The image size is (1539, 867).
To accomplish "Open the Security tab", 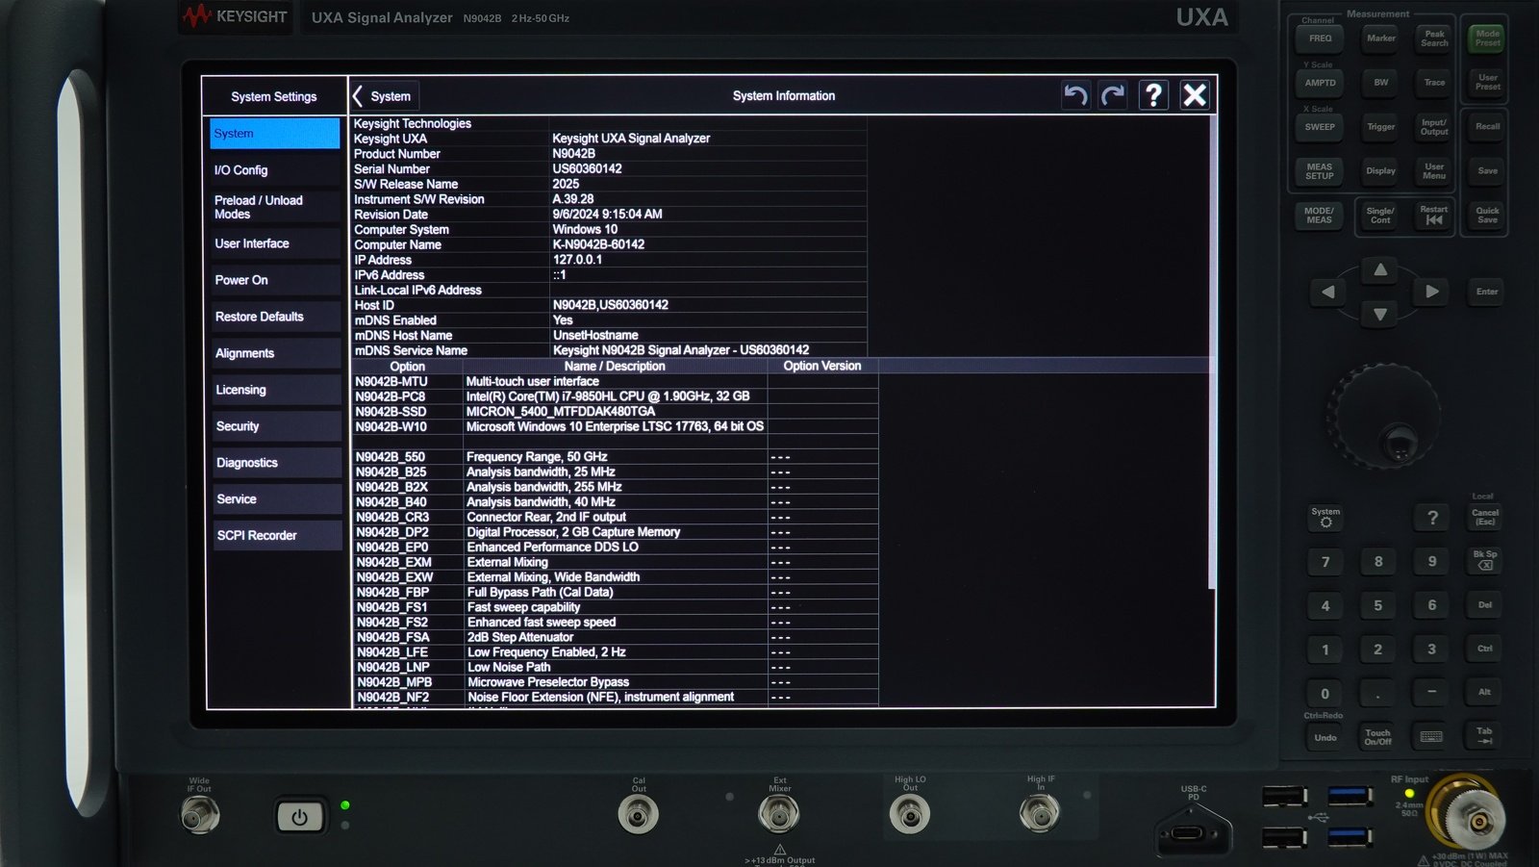I will point(277,426).
